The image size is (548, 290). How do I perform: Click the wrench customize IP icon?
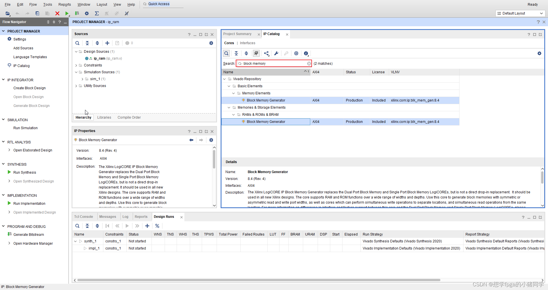coord(276,53)
